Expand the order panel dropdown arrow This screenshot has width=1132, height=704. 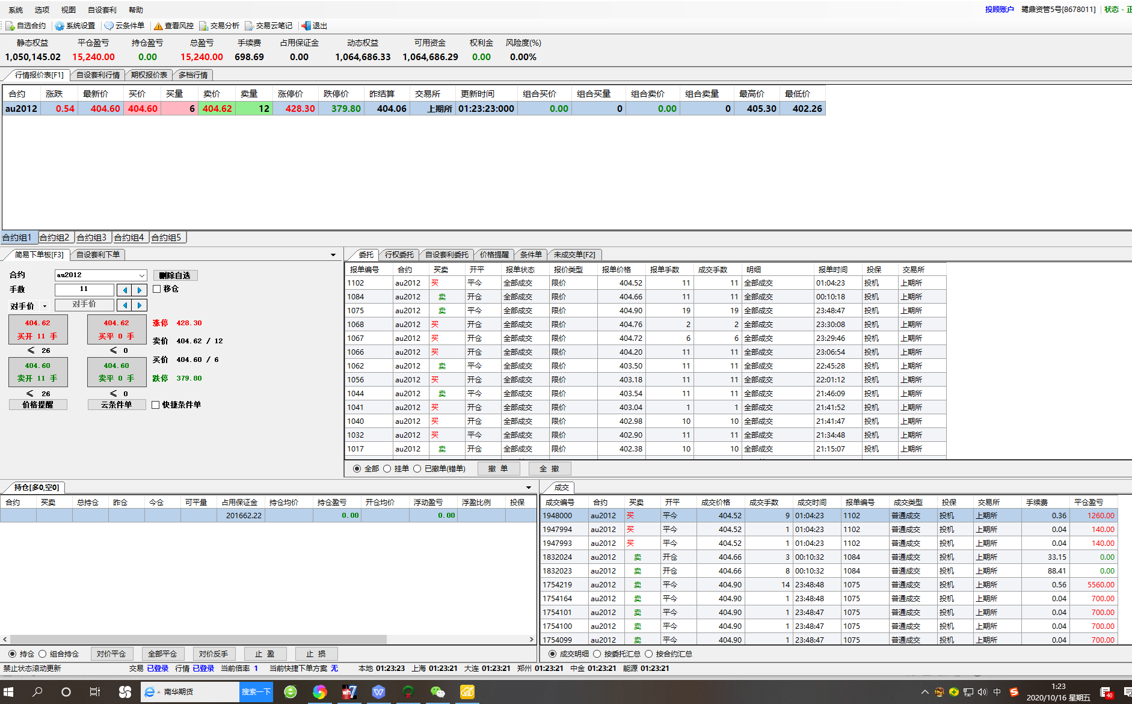[333, 255]
